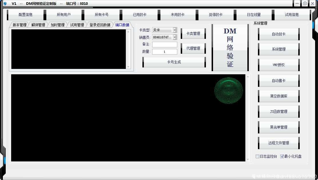The height and width of the screenshot is (180, 318).
Task: Open JS函数管理
Action: pos(279,111)
